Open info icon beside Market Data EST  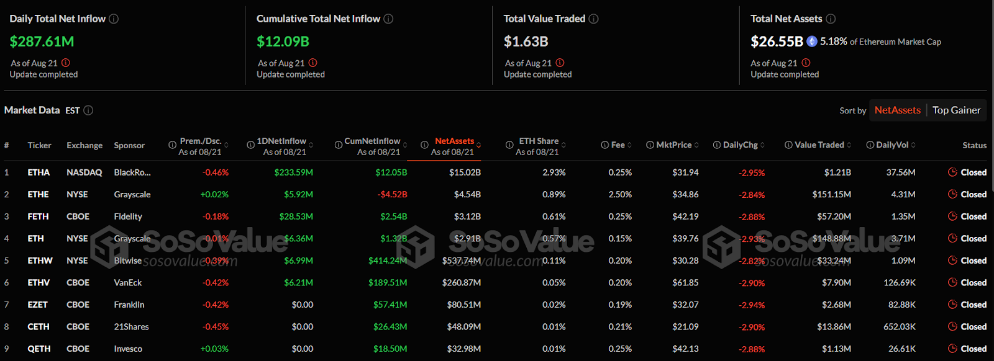click(88, 110)
